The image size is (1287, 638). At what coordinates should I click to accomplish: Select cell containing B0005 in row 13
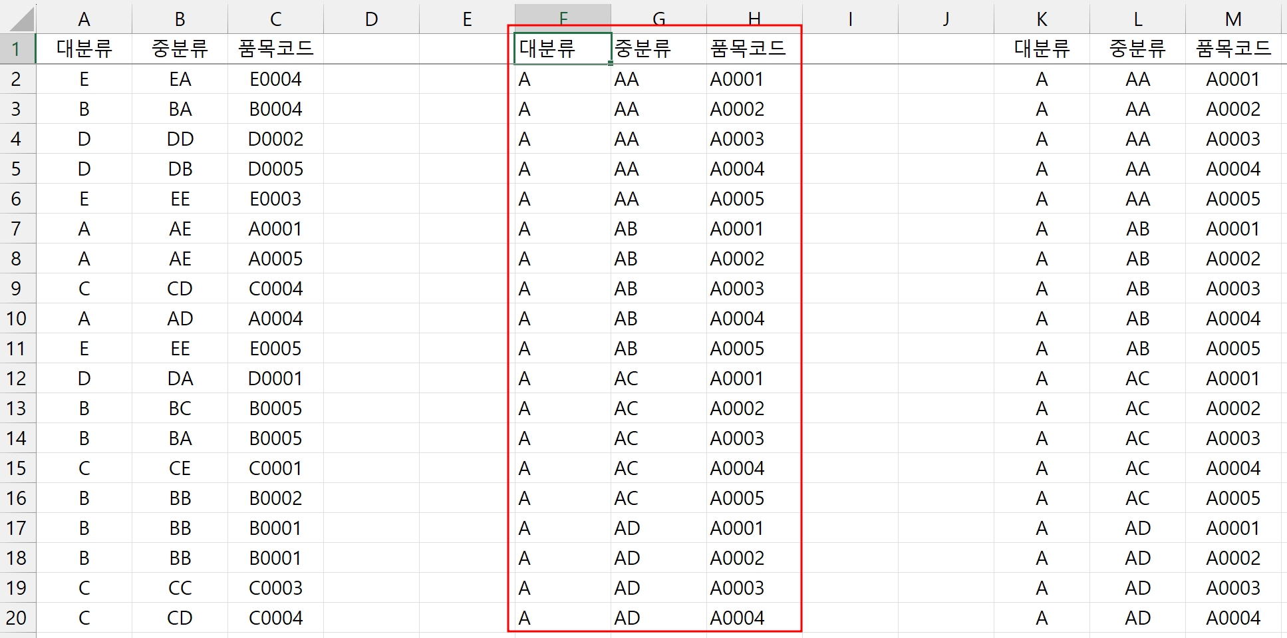pyautogui.click(x=275, y=408)
